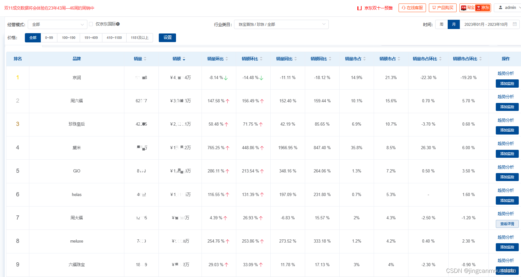Click 添加监控 for 珍珠皇后 row

point(507,130)
